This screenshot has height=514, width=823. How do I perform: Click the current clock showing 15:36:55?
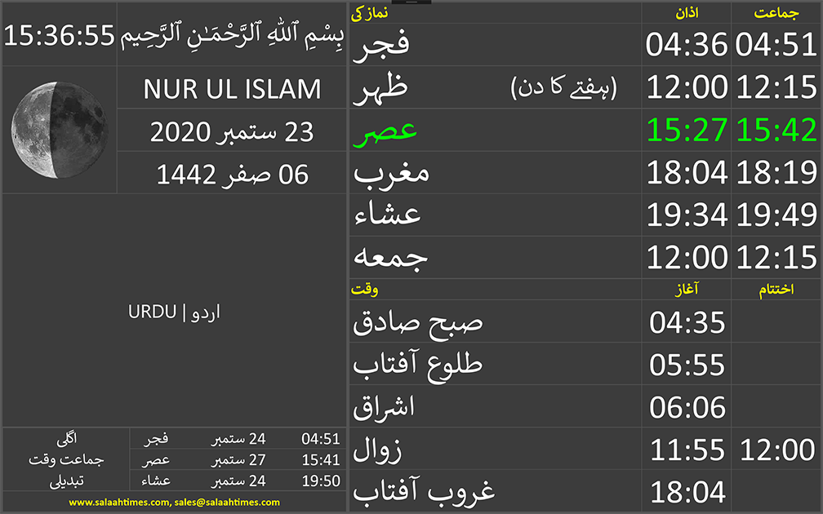(x=59, y=35)
